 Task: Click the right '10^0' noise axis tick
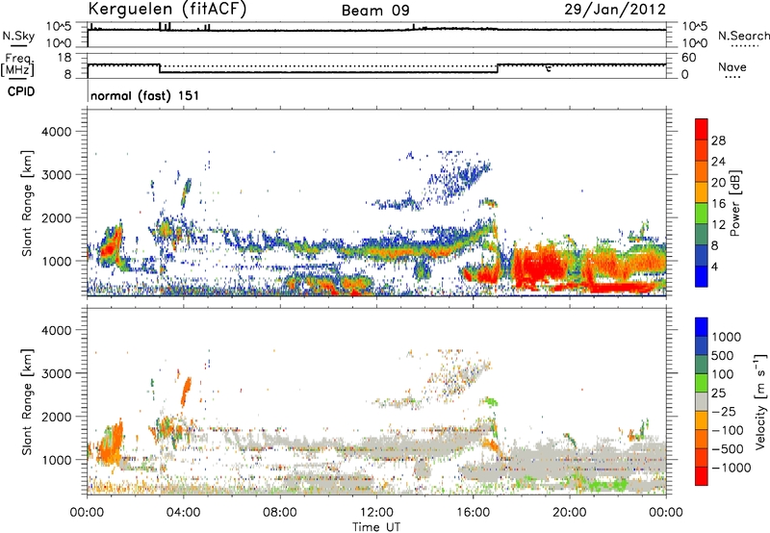(x=694, y=43)
